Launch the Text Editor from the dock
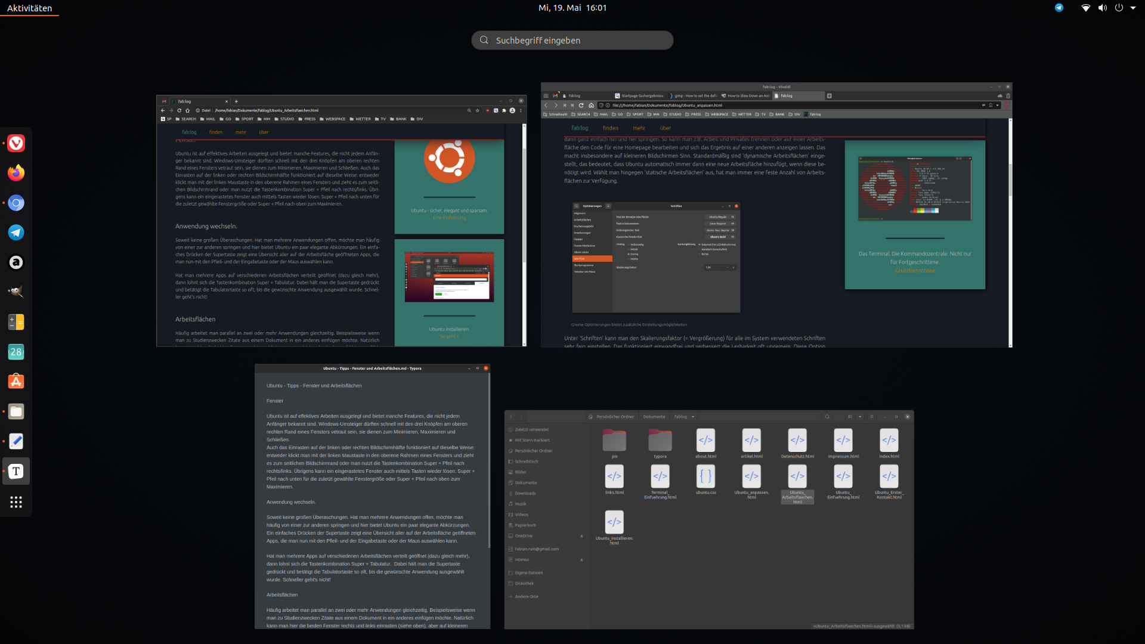Image resolution: width=1145 pixels, height=644 pixels. point(16,441)
